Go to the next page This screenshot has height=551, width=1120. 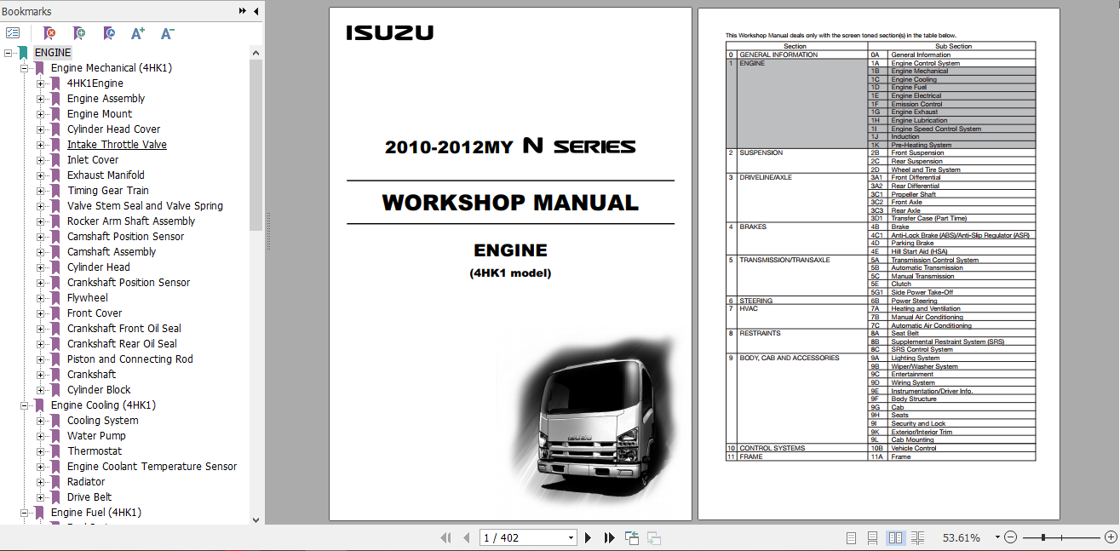click(589, 537)
